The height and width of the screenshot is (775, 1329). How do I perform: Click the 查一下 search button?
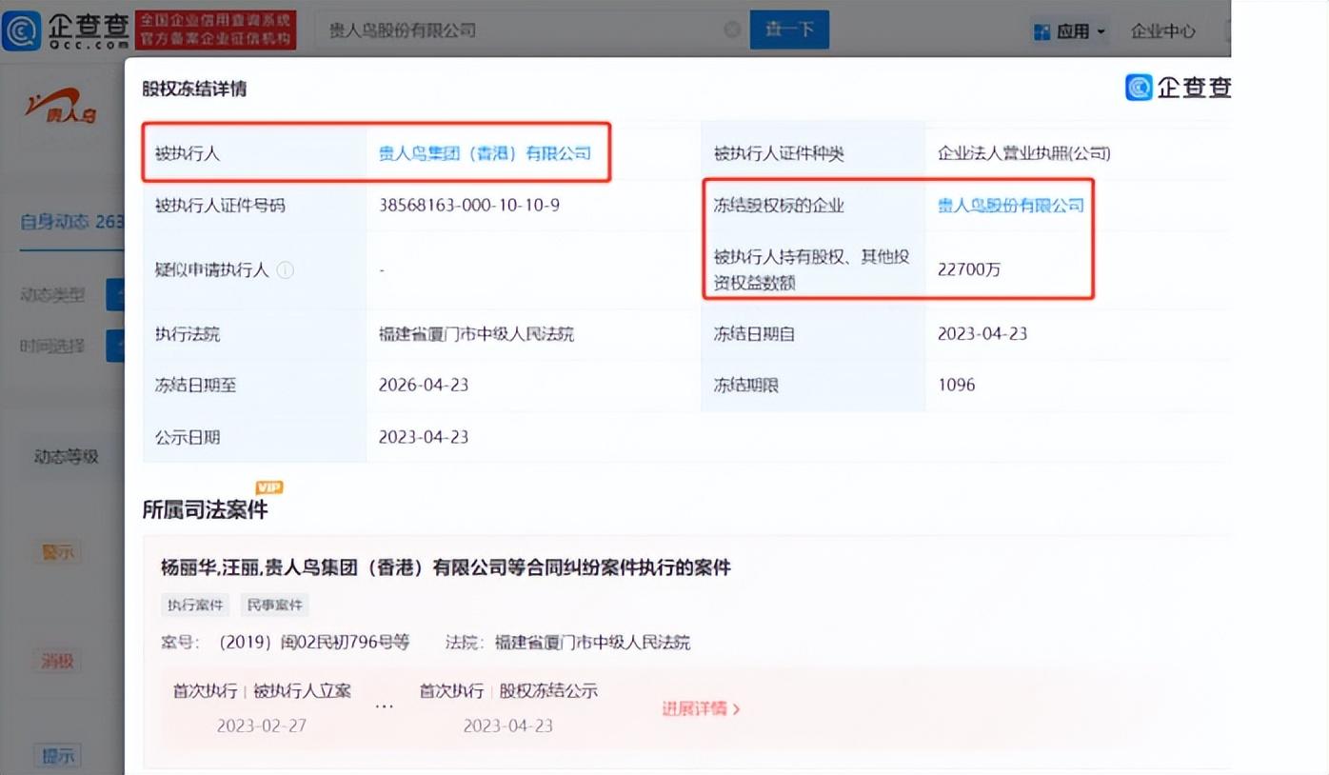coord(789,30)
